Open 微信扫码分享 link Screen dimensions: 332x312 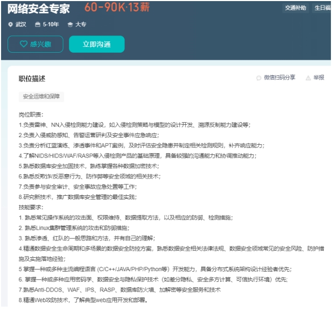click(279, 77)
